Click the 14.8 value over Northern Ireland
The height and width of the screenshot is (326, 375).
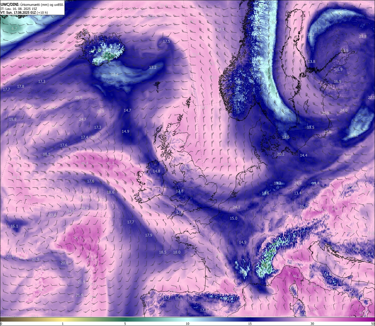pyautogui.click(x=156, y=171)
